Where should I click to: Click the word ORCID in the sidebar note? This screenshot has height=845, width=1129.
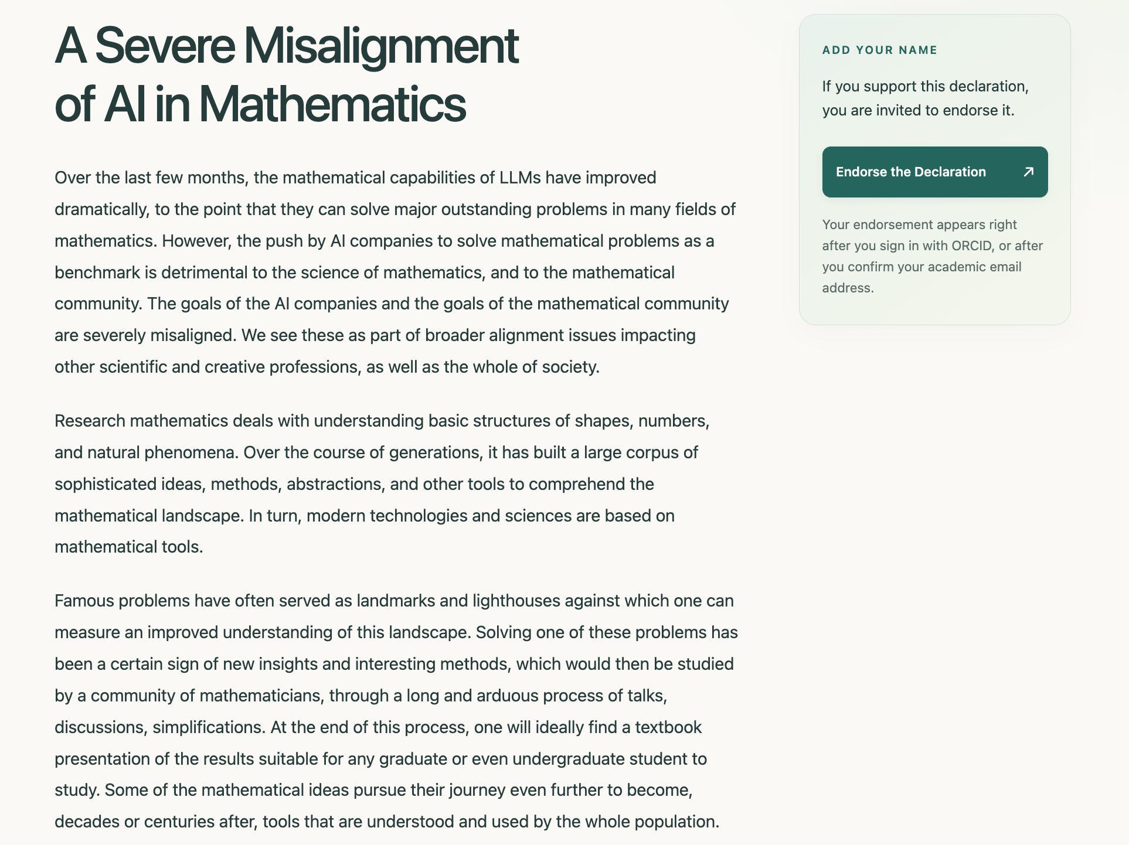tap(971, 246)
